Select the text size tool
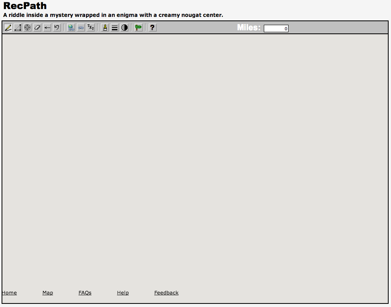Viewport: 391px width, 307px height. [x=91, y=28]
